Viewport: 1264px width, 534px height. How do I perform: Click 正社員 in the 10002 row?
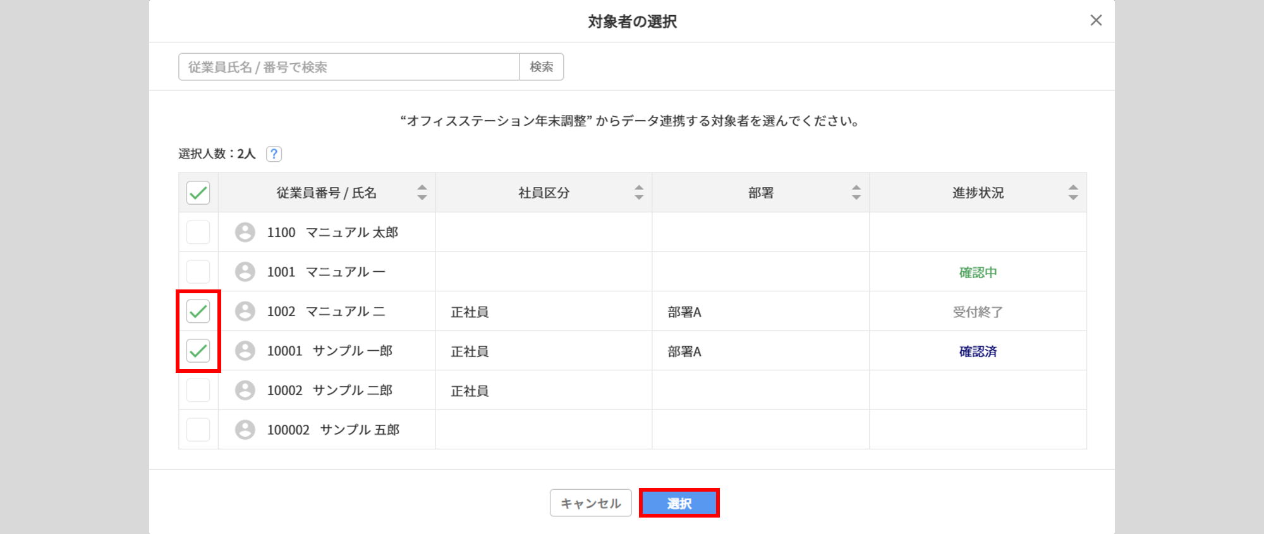point(470,391)
